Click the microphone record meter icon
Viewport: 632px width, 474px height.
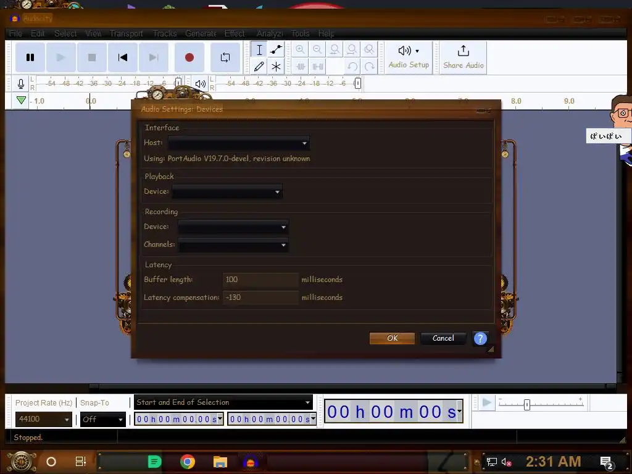(21, 84)
